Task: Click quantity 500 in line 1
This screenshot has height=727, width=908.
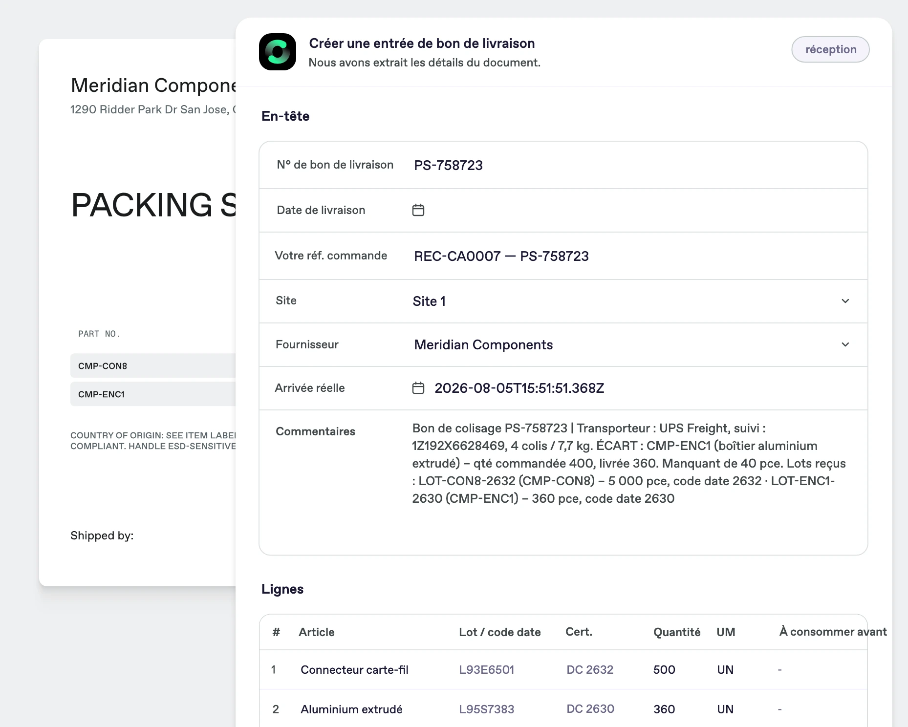Action: click(664, 669)
